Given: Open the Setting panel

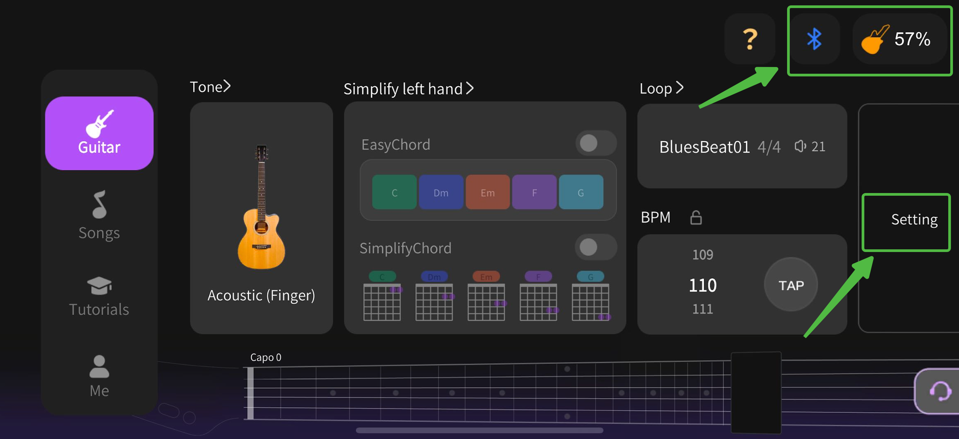Looking at the screenshot, I should coord(914,220).
